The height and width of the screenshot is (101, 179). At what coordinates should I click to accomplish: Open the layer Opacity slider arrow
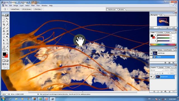175,70
